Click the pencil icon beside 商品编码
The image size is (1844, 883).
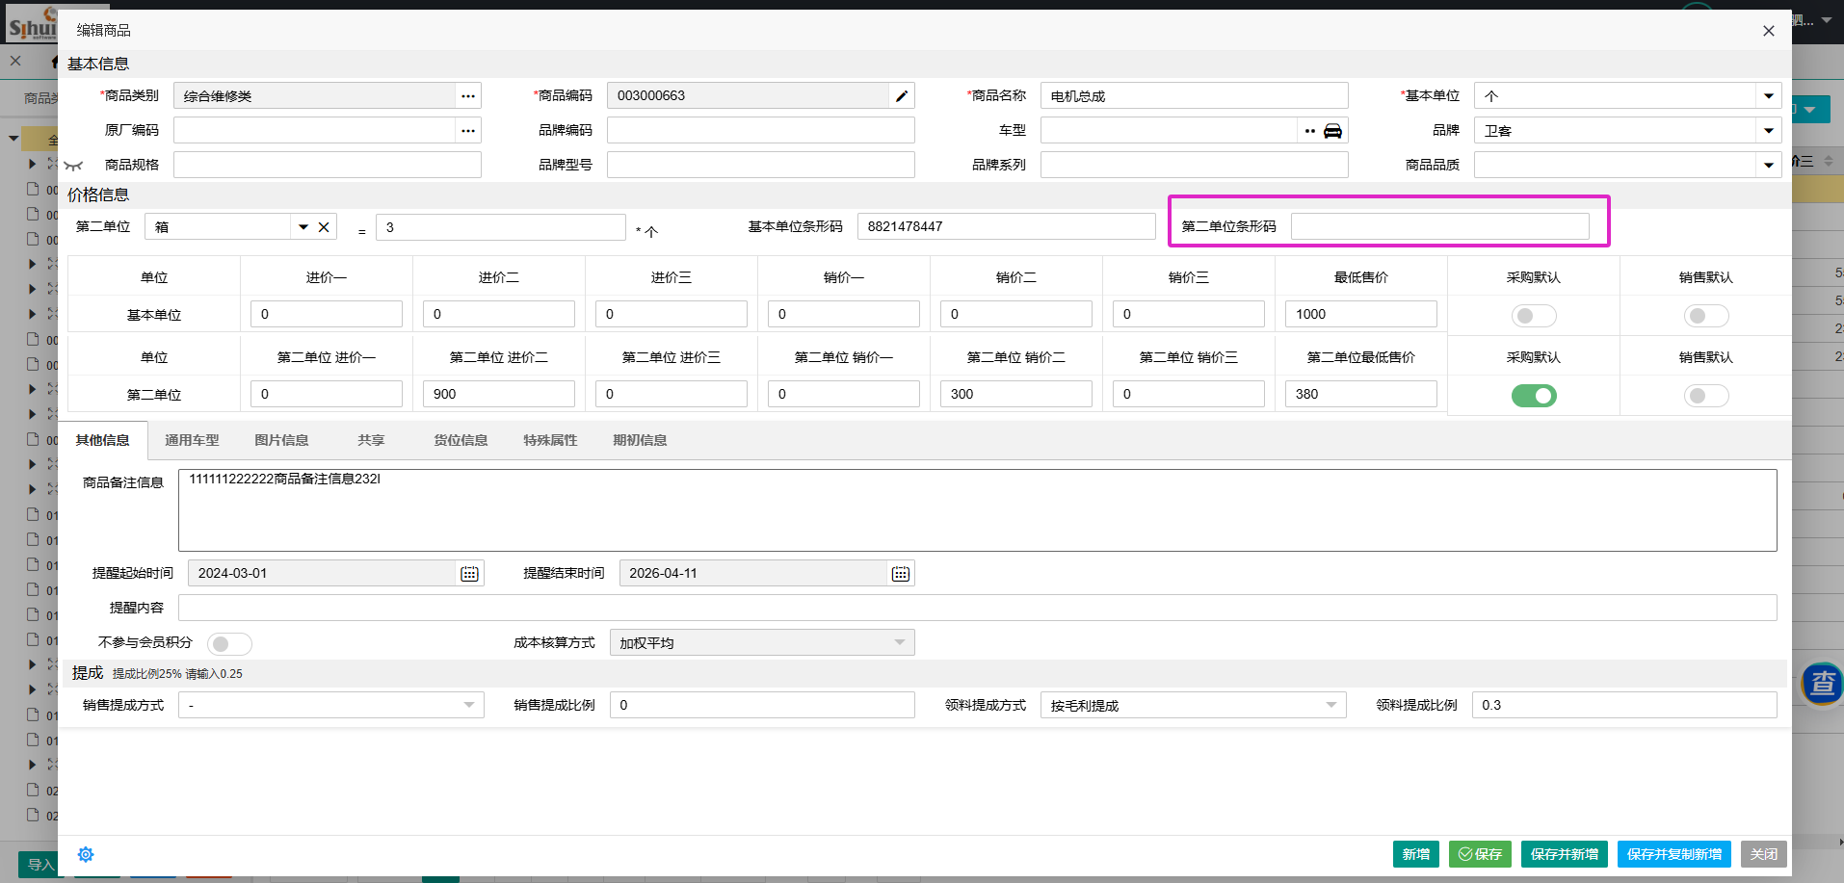901,96
